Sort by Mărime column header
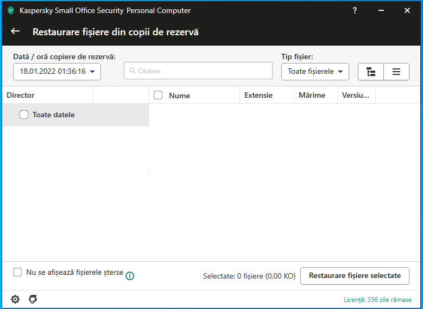Image resolution: width=423 pixels, height=309 pixels. point(312,95)
